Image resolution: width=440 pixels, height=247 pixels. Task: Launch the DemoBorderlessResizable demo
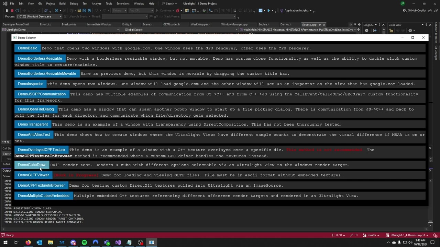pyautogui.click(x=40, y=59)
